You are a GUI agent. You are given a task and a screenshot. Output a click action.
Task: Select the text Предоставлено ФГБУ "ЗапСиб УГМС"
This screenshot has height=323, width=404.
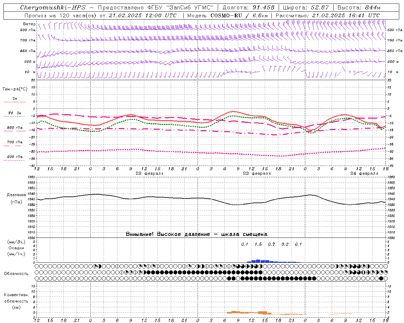coord(156,8)
